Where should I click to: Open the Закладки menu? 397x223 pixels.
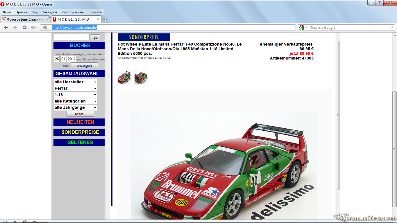(49, 12)
